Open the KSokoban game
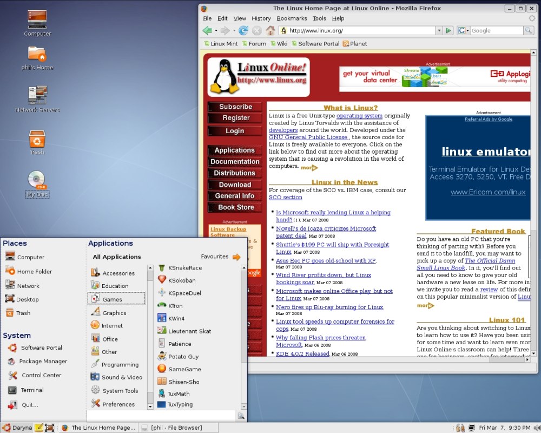The image size is (541, 433). click(x=181, y=280)
